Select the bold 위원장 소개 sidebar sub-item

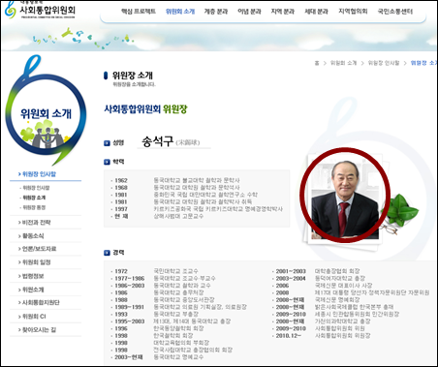coord(33,198)
